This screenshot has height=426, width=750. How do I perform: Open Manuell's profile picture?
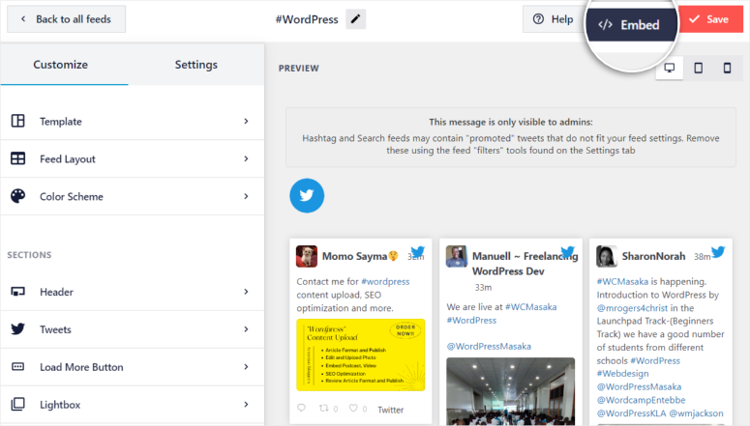click(457, 256)
